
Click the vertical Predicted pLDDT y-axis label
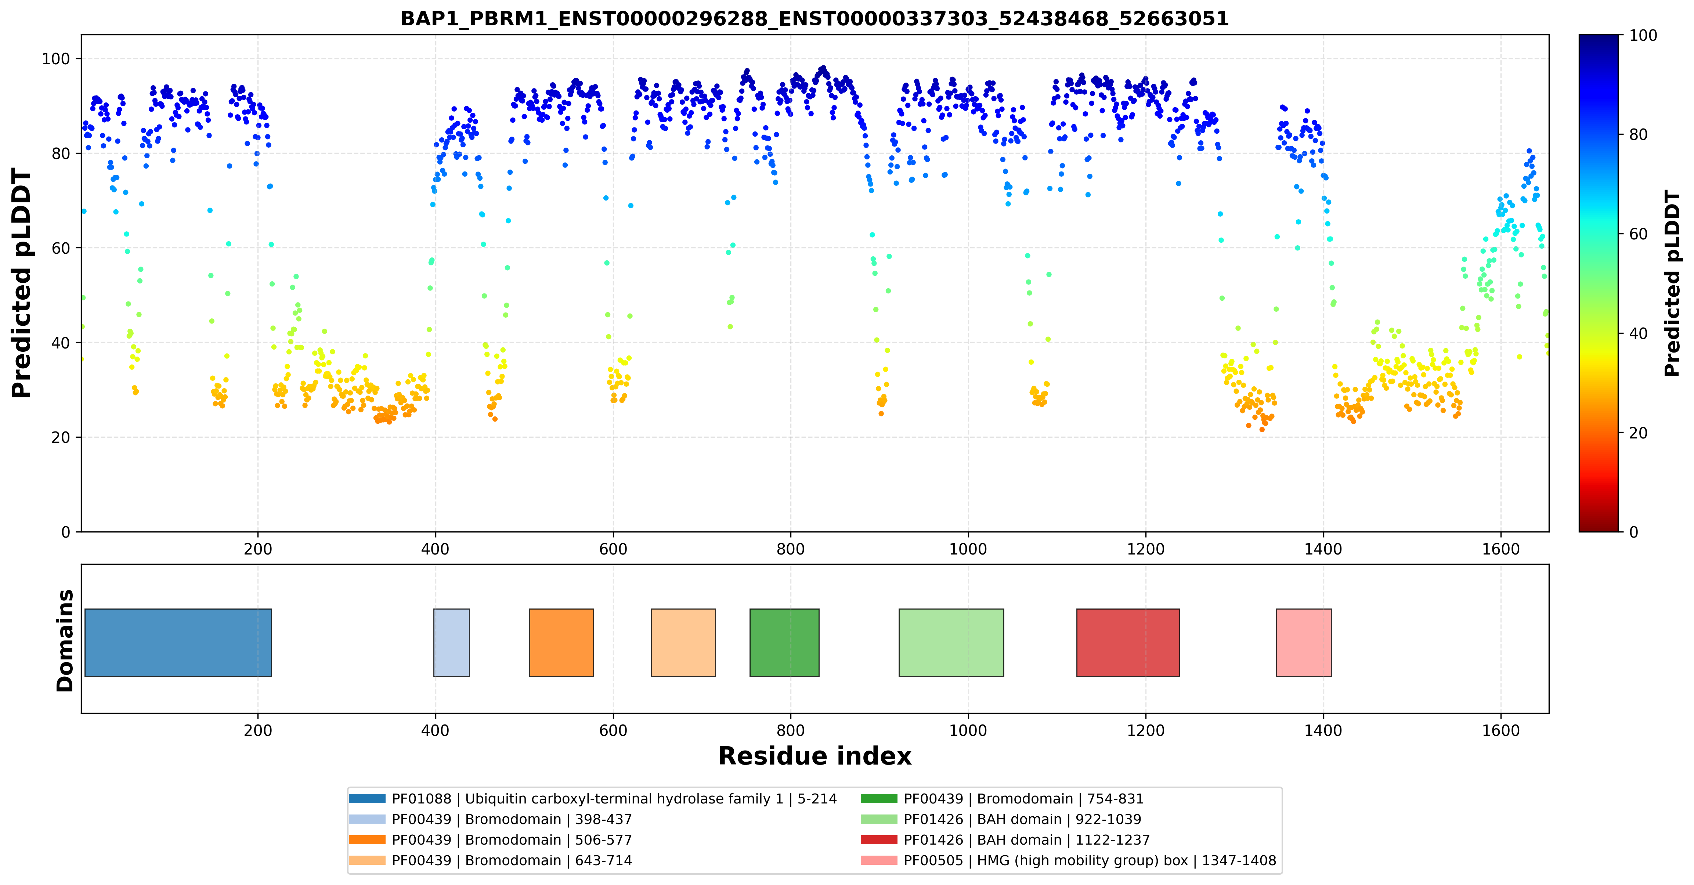[21, 283]
